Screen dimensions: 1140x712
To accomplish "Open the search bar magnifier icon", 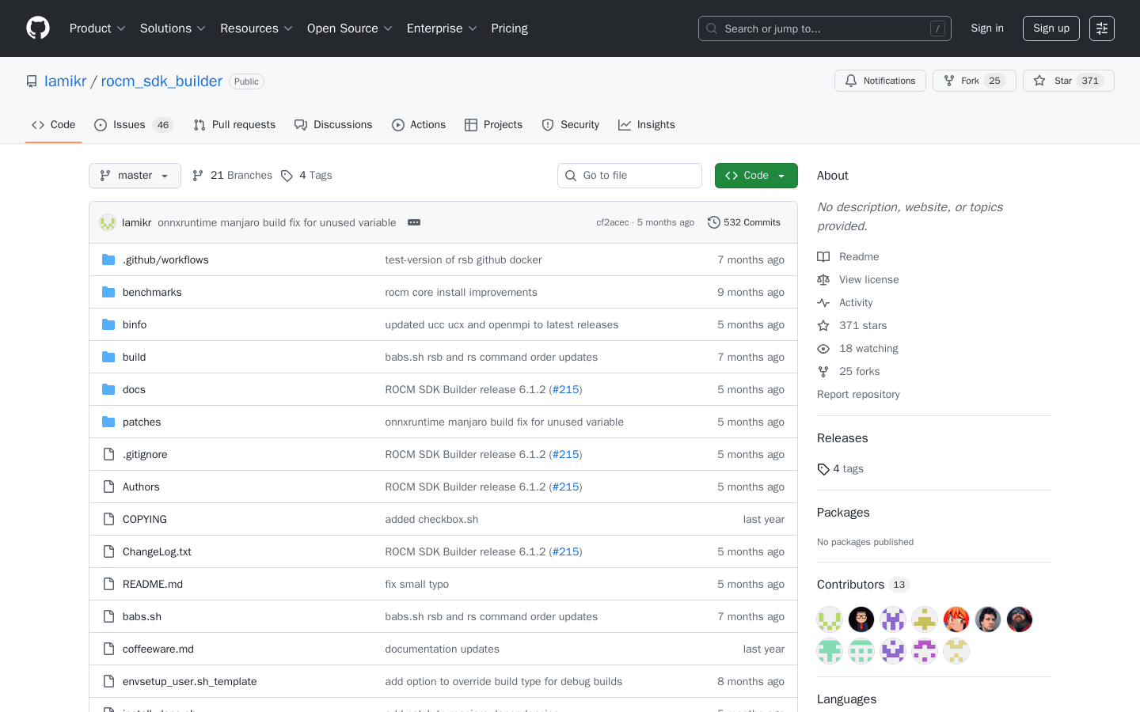I will click(x=711, y=28).
